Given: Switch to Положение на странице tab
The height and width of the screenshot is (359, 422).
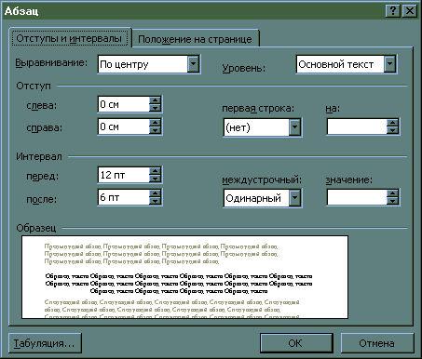Looking at the screenshot, I should point(195,39).
